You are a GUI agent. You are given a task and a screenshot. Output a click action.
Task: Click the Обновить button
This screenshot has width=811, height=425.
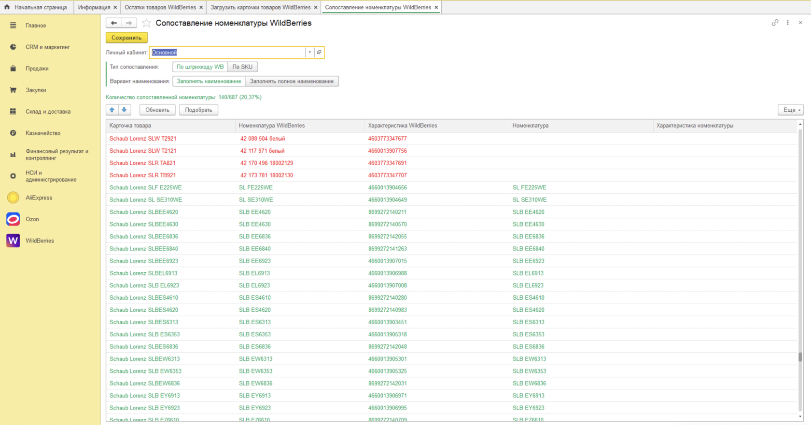pos(157,110)
